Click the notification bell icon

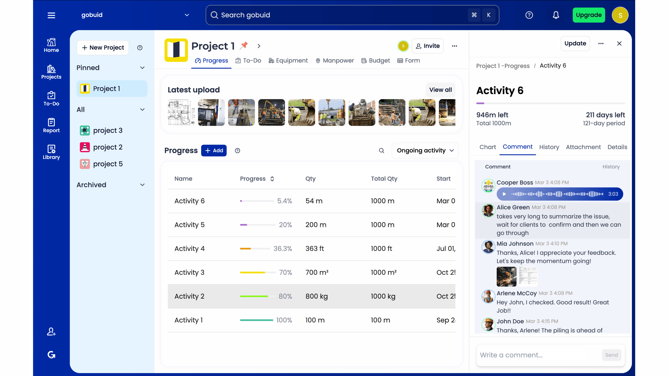556,15
